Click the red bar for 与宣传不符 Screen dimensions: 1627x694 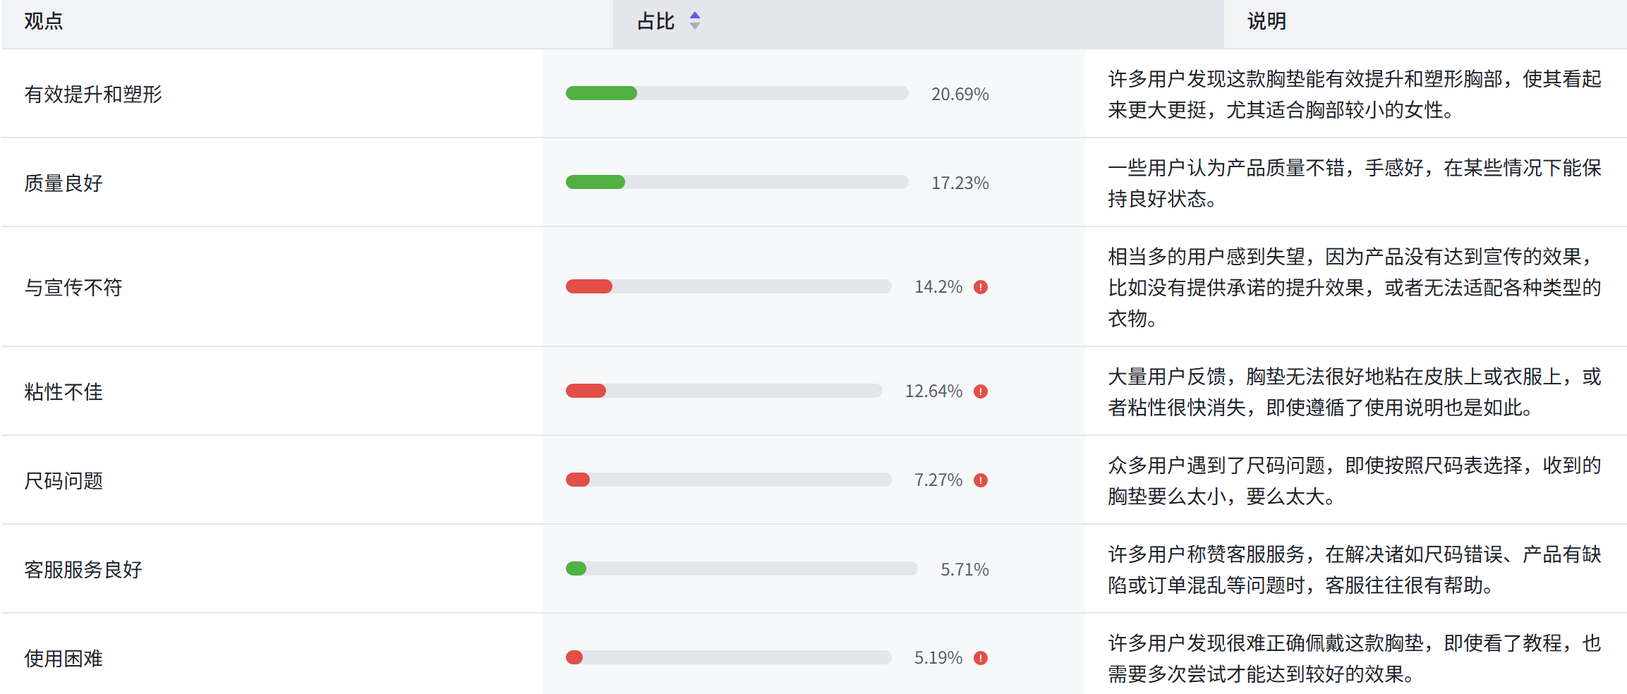click(589, 286)
